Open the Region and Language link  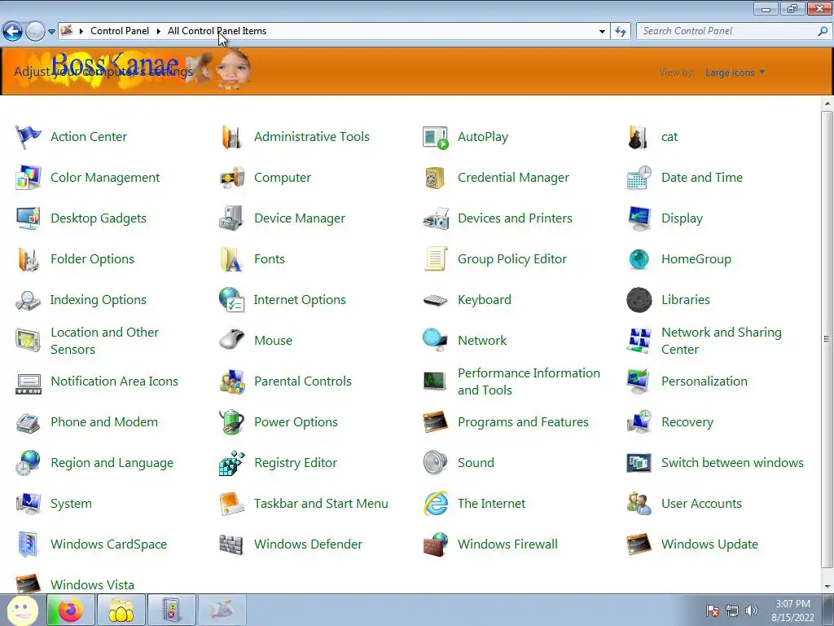pyautogui.click(x=112, y=463)
